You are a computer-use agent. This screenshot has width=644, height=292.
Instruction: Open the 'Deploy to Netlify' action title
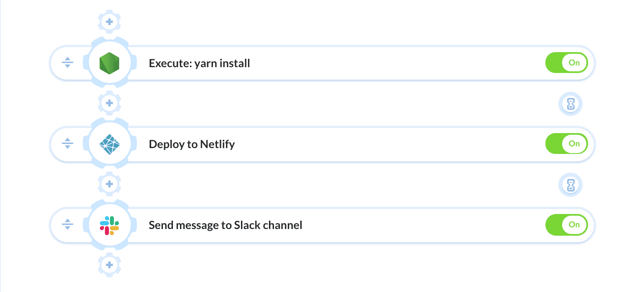coord(192,144)
